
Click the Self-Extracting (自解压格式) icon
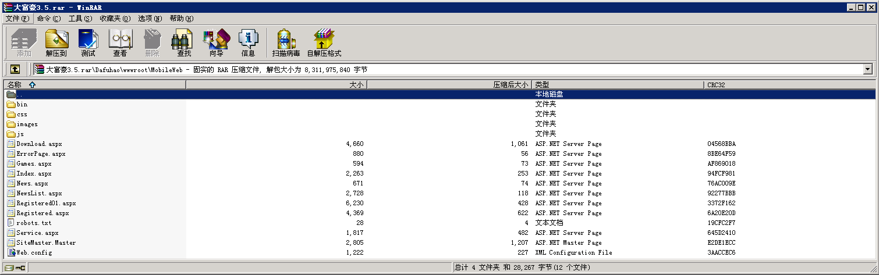pyautogui.click(x=324, y=43)
